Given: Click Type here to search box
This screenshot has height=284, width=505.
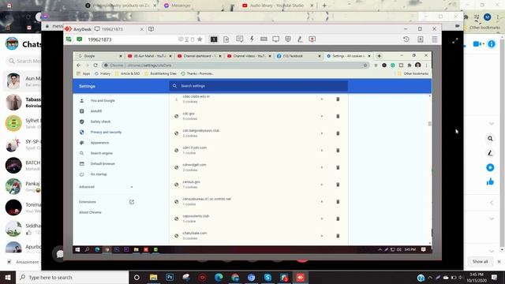Looking at the screenshot, I should (x=72, y=277).
